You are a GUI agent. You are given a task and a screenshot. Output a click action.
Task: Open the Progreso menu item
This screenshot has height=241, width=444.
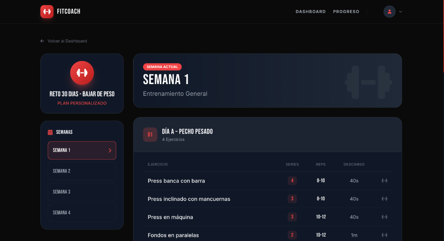coord(346,12)
